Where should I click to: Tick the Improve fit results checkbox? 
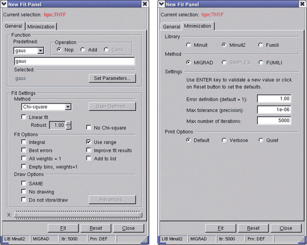click(x=89, y=150)
